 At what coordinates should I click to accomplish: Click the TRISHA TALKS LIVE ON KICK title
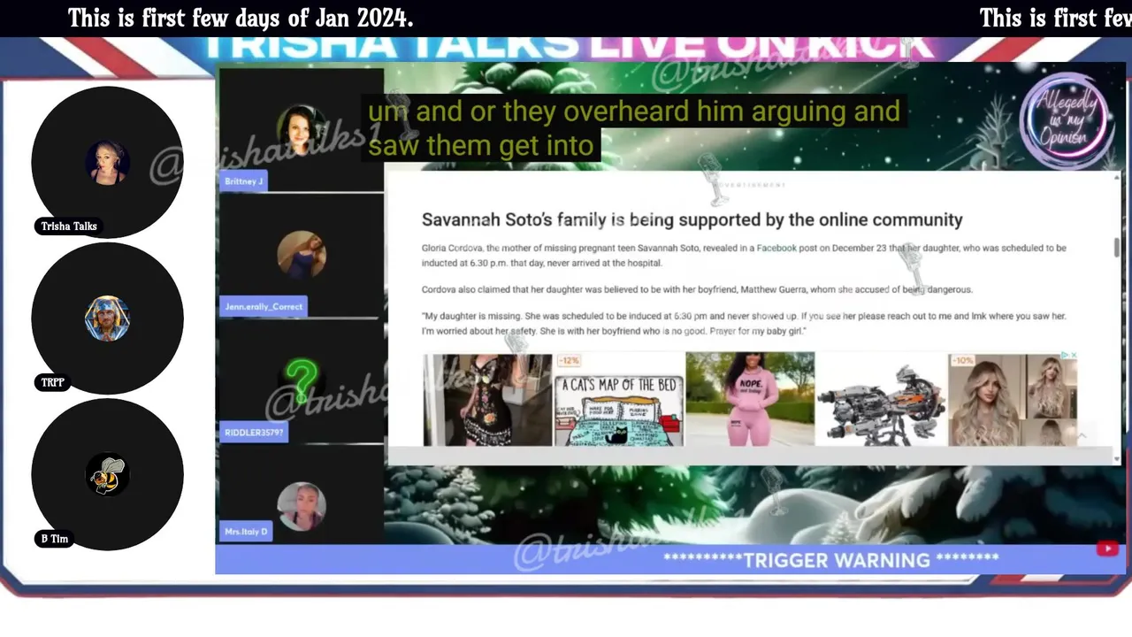coord(569,46)
